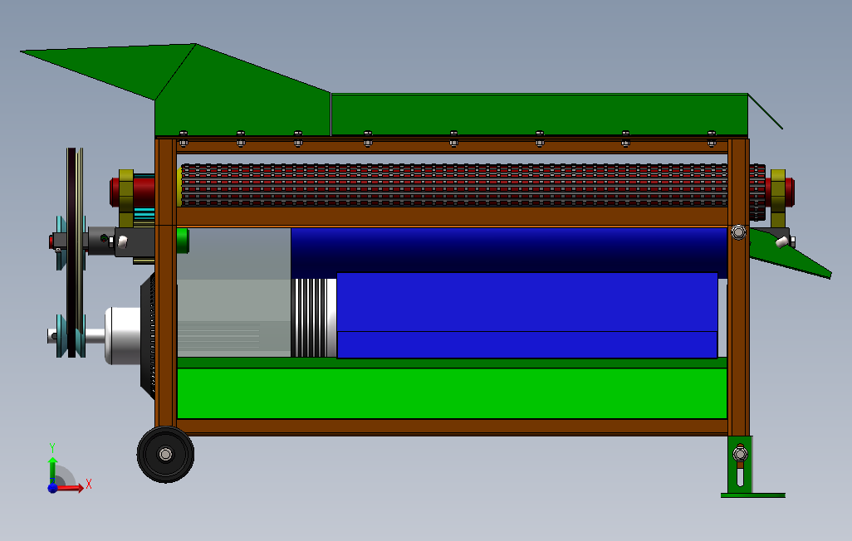This screenshot has height=541, width=852.
Task: Select the ribbed silver coupling beside blue box
Action: click(314, 318)
